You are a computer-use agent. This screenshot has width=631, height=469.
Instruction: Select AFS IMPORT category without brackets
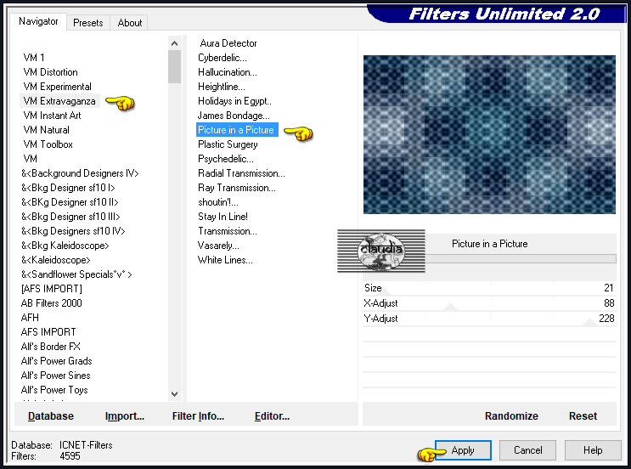pyautogui.click(x=48, y=332)
